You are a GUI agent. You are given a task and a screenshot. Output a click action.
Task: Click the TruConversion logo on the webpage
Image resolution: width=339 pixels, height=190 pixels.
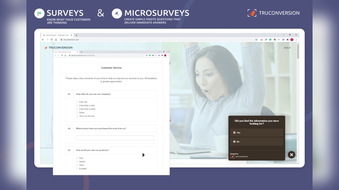click(58, 48)
